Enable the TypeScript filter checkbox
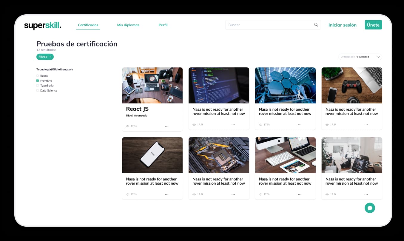 (38, 86)
